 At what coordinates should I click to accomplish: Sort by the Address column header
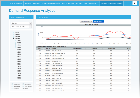(60, 49)
